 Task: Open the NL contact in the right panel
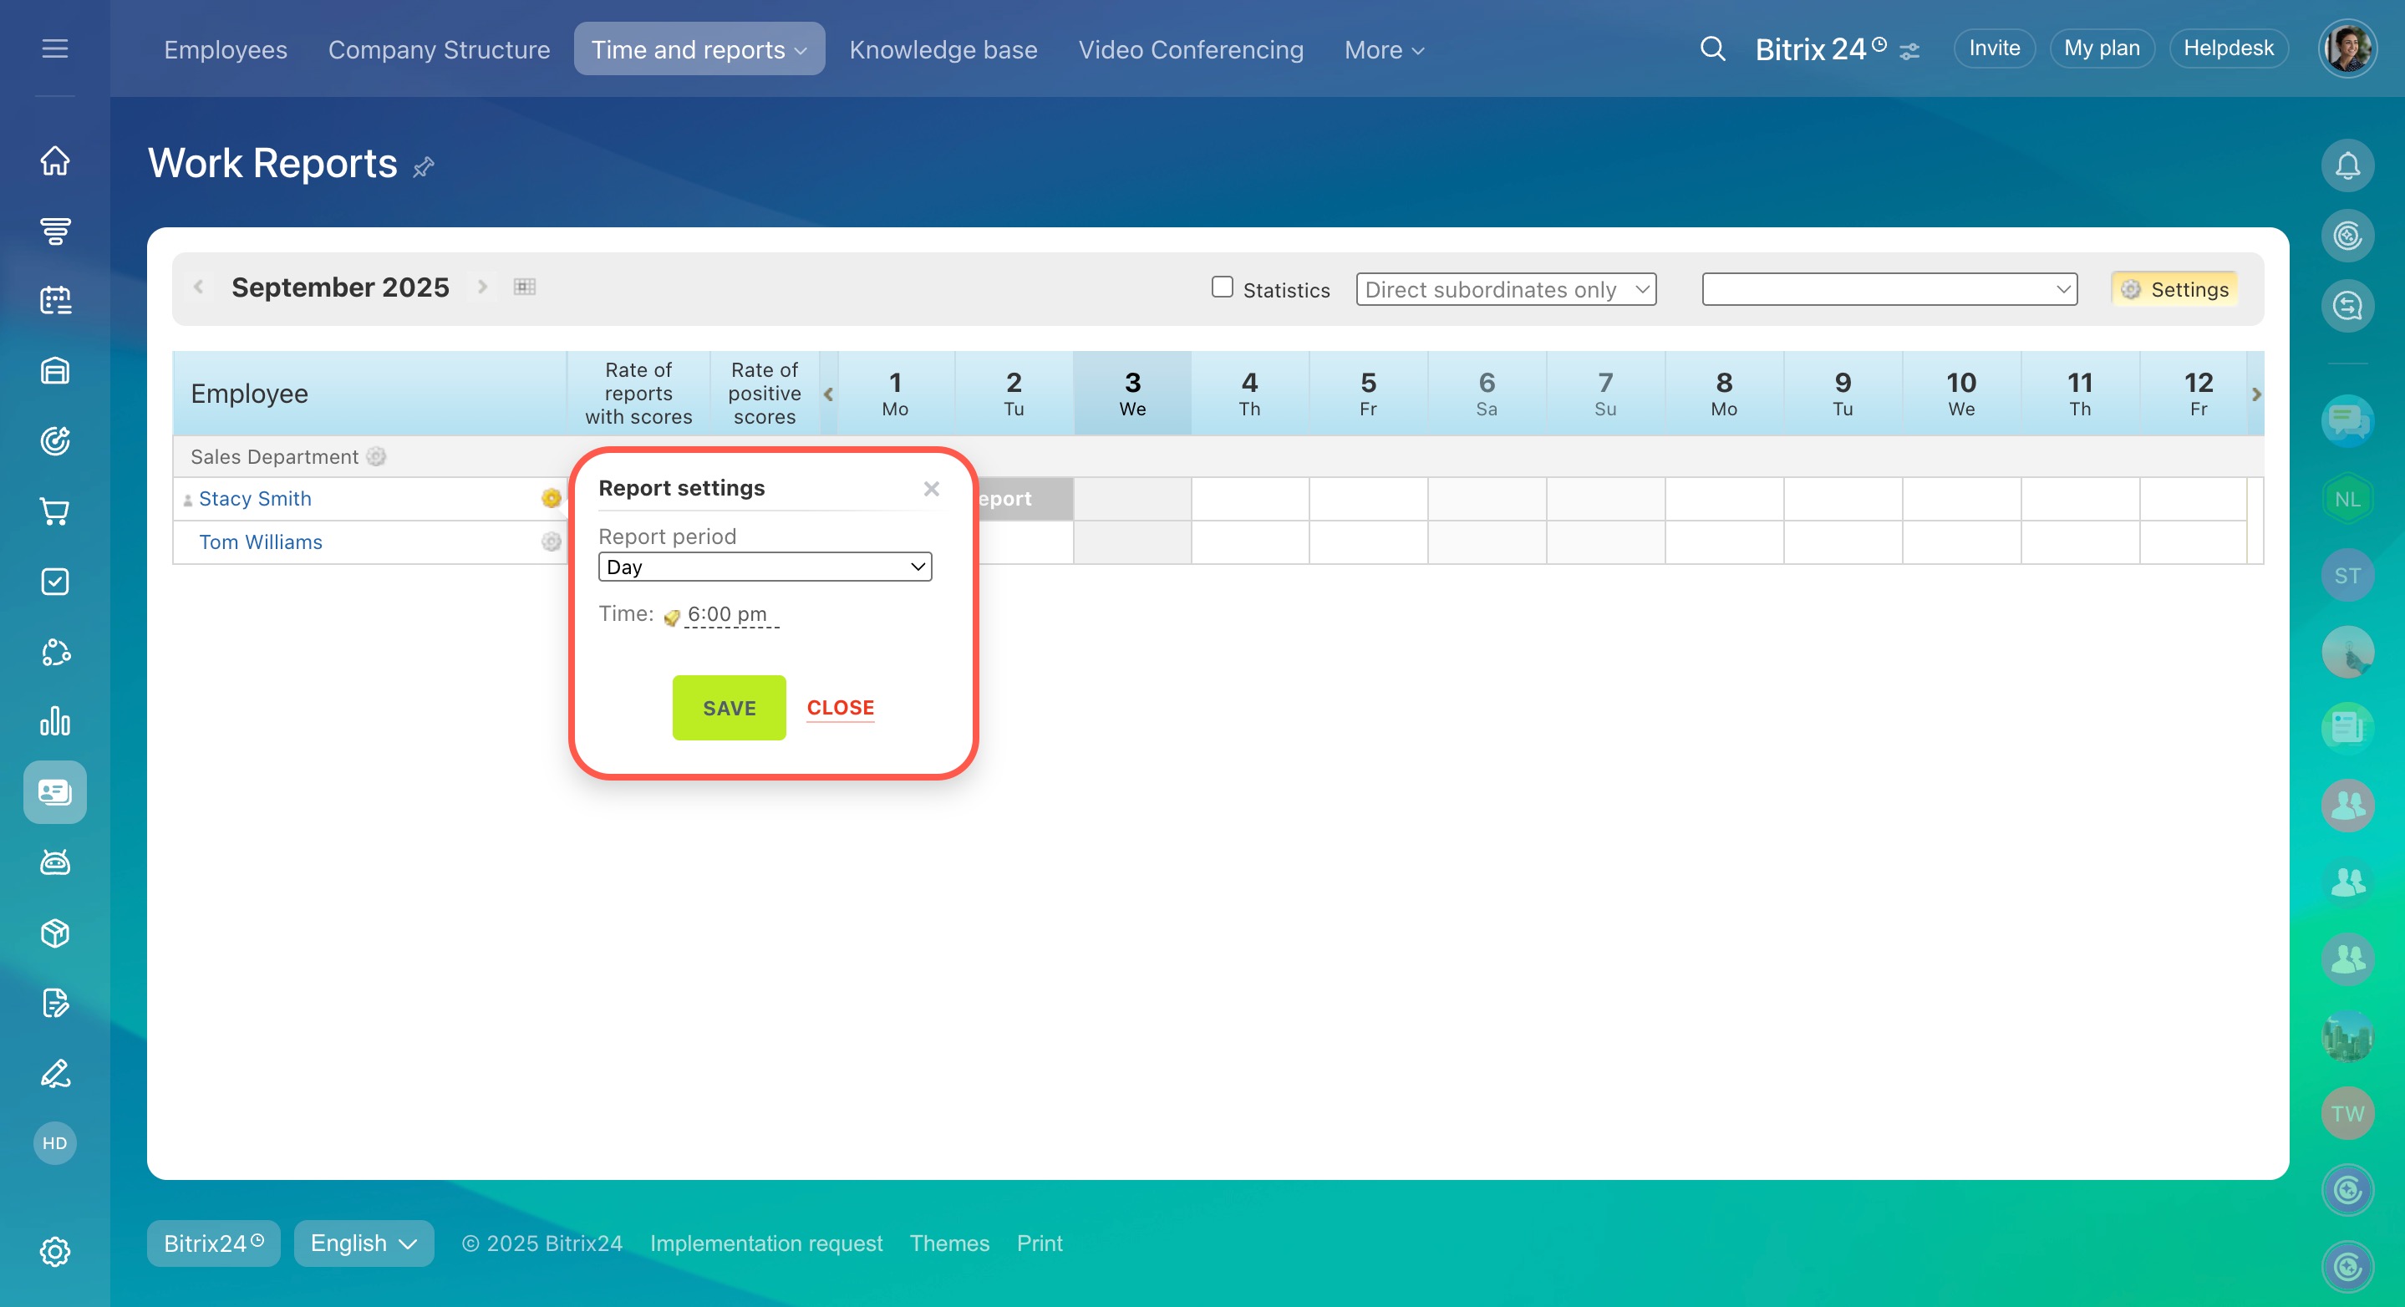coord(2347,500)
